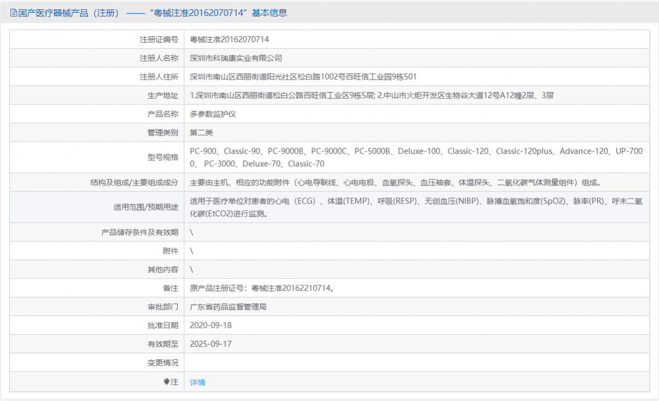The image size is (659, 401).
Task: Click the 注册人名称 label
Action: 159,58
